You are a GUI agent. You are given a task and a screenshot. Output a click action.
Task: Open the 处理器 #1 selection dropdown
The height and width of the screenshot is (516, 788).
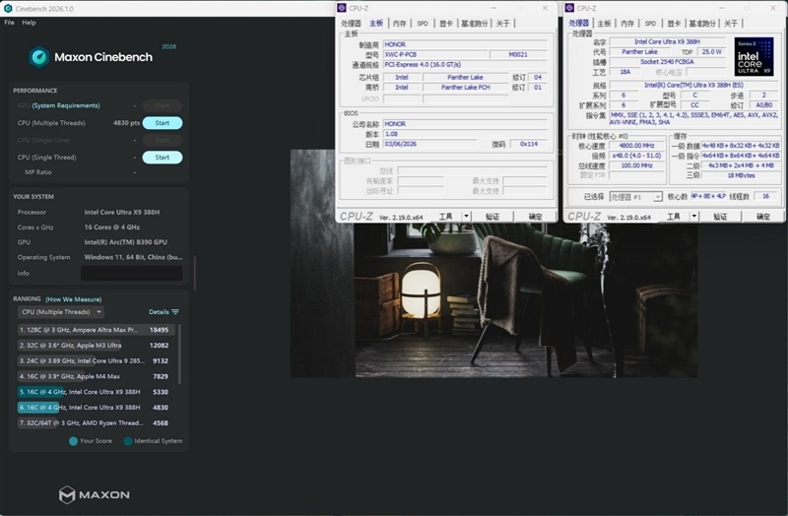(635, 197)
